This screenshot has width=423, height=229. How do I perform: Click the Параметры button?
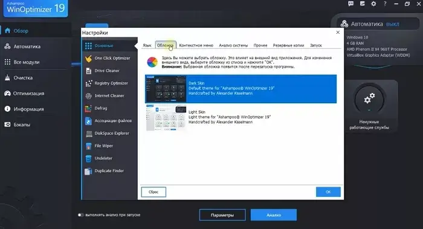(222, 215)
